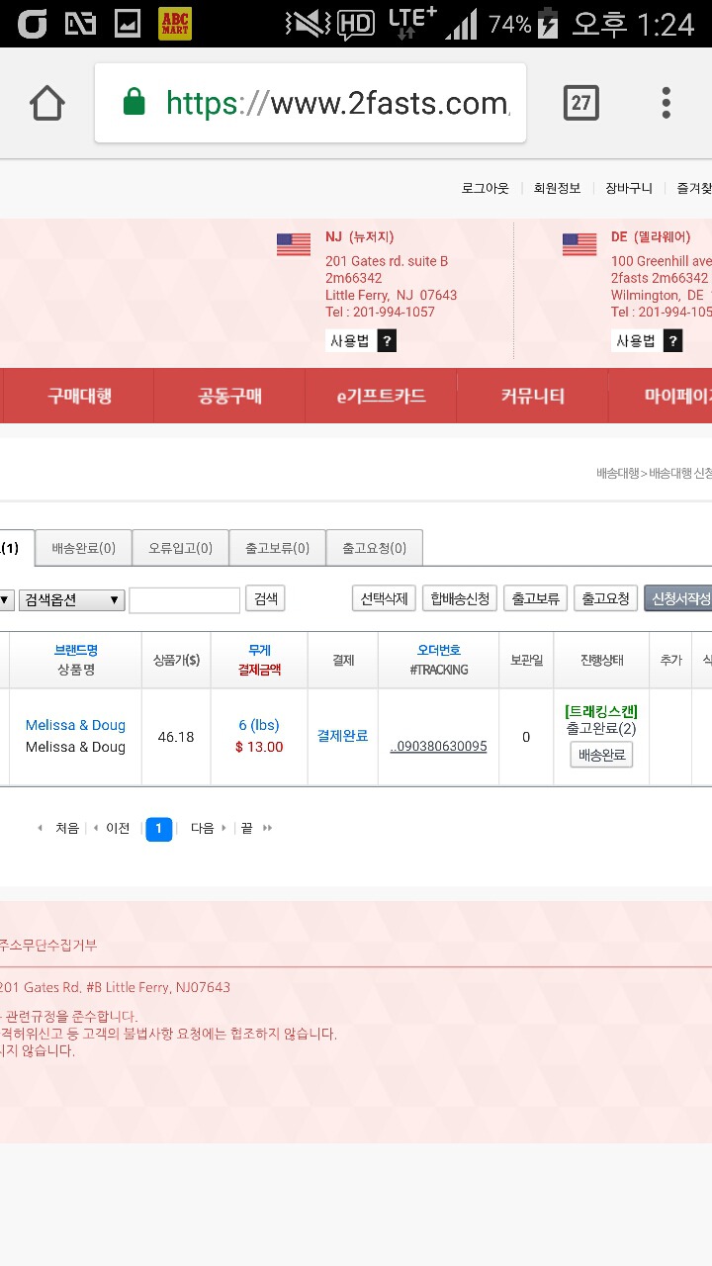Open Chrome three-dot overflow menu
This screenshot has height=1266, width=712.
click(667, 103)
